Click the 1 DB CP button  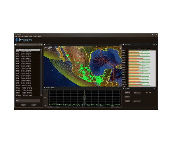128,101
